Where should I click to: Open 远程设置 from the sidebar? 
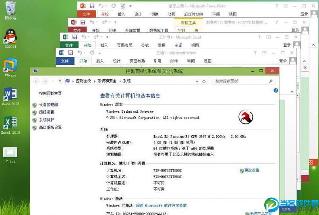point(47,112)
